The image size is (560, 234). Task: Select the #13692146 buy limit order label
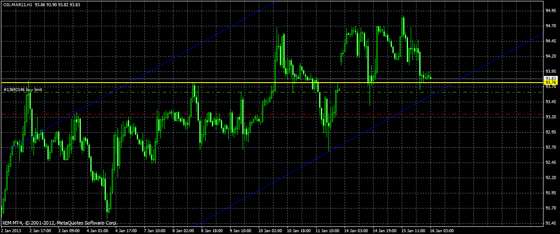pos(22,90)
